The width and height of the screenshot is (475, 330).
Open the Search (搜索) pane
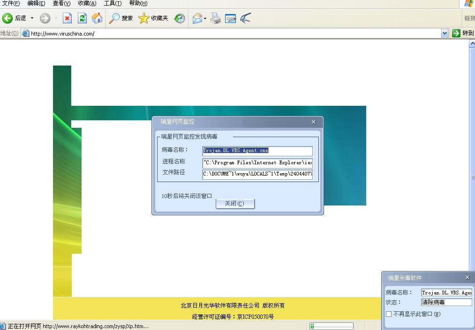[x=121, y=18]
